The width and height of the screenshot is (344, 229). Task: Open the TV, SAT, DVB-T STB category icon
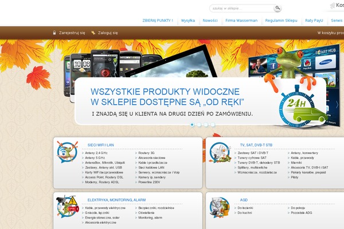point(220,152)
